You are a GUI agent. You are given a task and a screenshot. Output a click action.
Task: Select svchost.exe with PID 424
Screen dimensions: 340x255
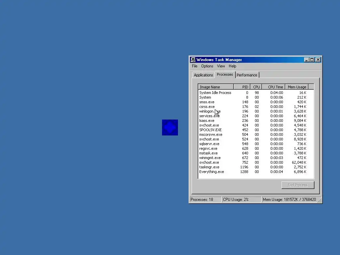[256, 125]
